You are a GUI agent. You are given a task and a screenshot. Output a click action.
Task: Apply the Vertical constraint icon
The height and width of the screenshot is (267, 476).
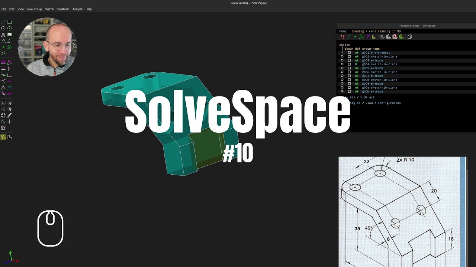[10, 68]
